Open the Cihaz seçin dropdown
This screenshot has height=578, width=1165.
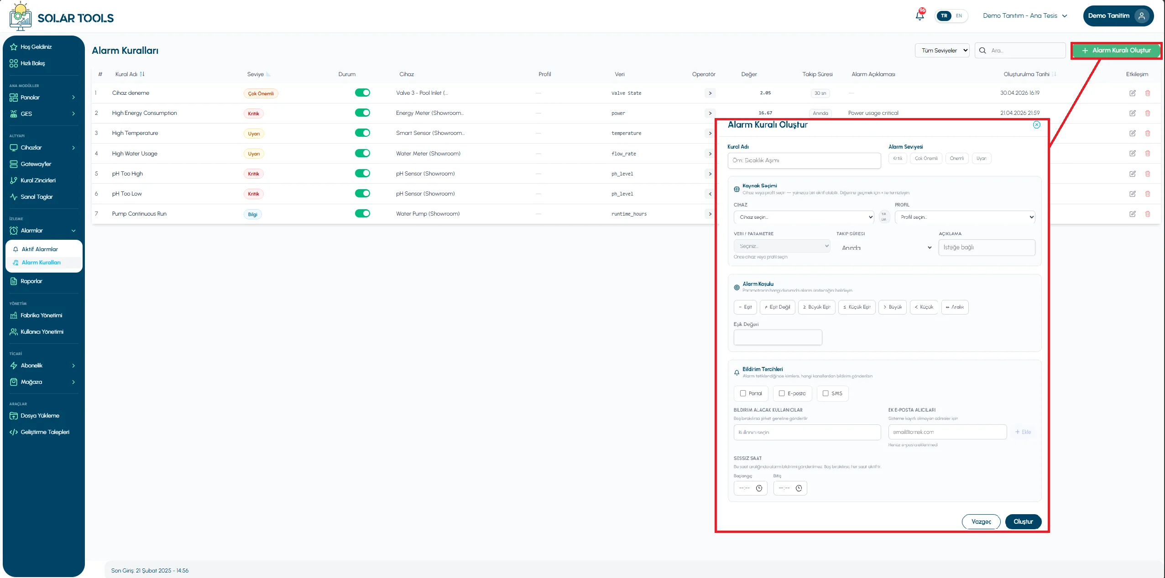[804, 217]
